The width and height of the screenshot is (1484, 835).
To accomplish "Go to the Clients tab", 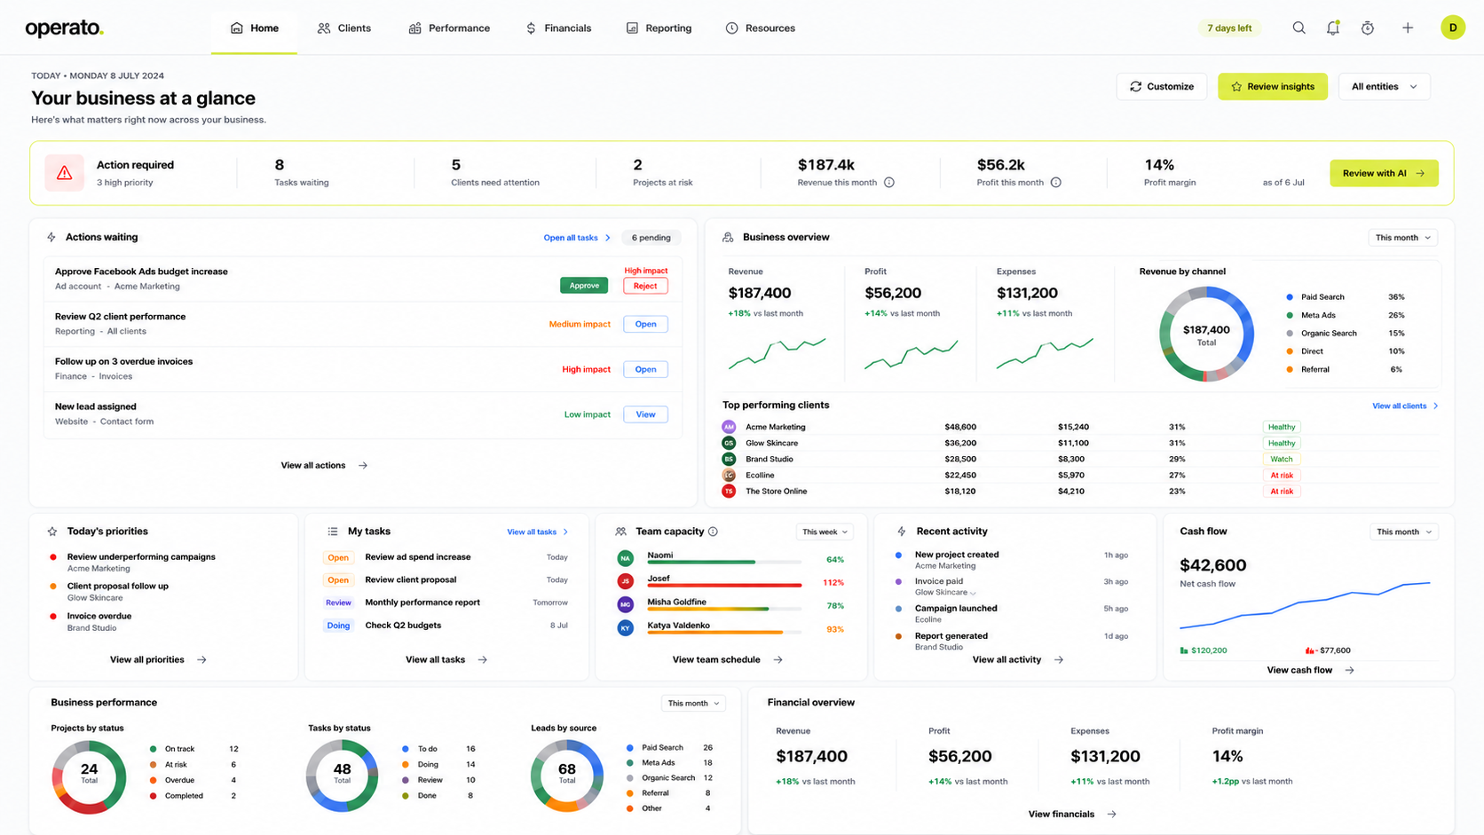I will pyautogui.click(x=343, y=28).
